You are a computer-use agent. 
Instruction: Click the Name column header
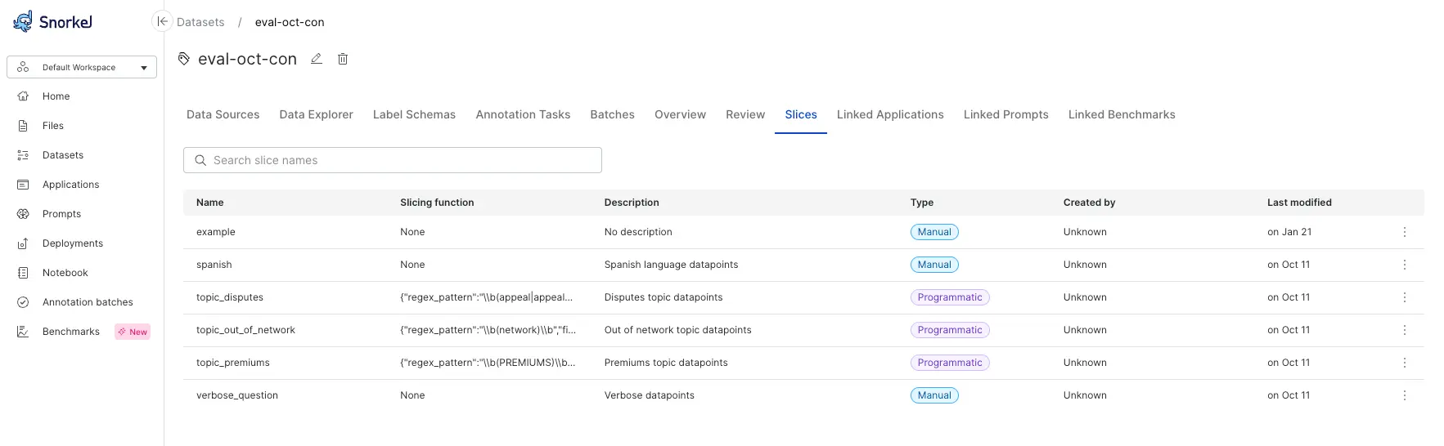209,203
